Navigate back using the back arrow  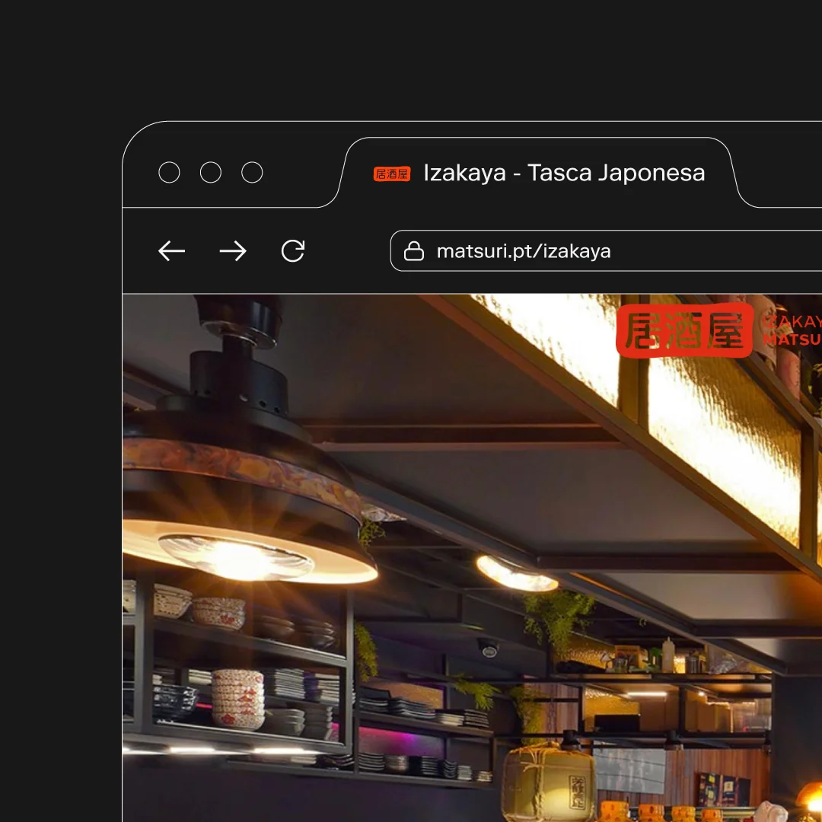(171, 250)
